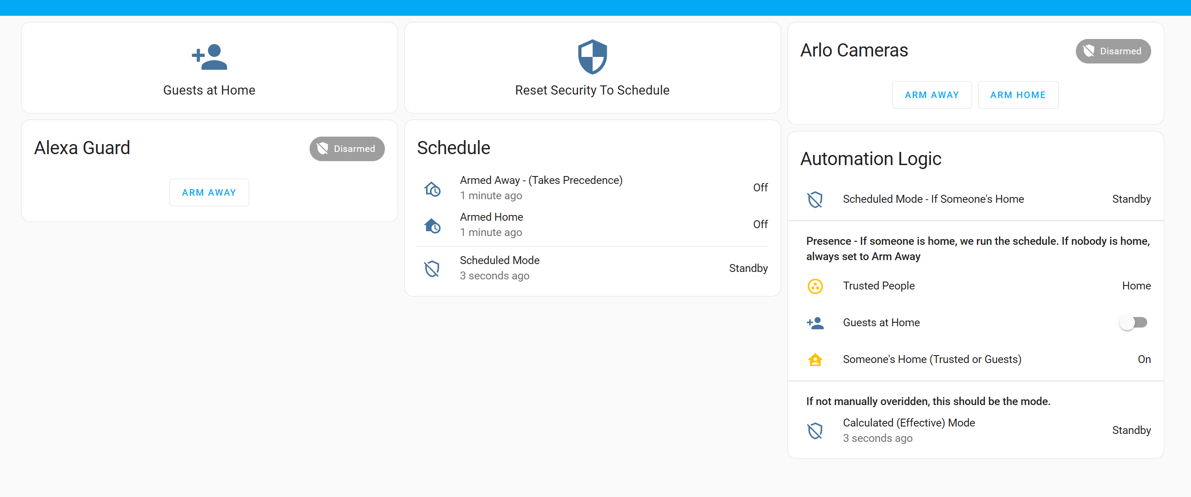
Task: Click the Scheduled Mode shield icon in Schedule card
Action: 432,268
